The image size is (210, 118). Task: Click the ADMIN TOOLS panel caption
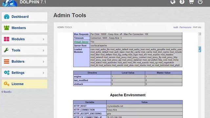(65, 27)
